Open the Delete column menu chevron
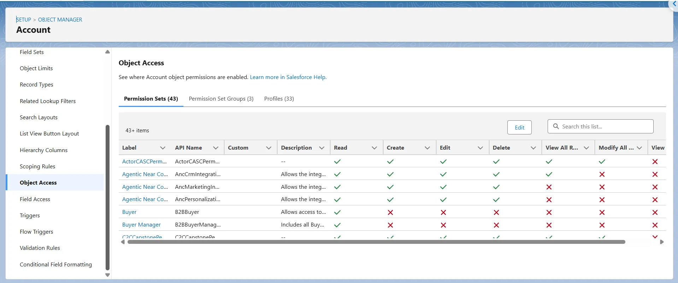This screenshot has width=678, height=283. tap(533, 148)
